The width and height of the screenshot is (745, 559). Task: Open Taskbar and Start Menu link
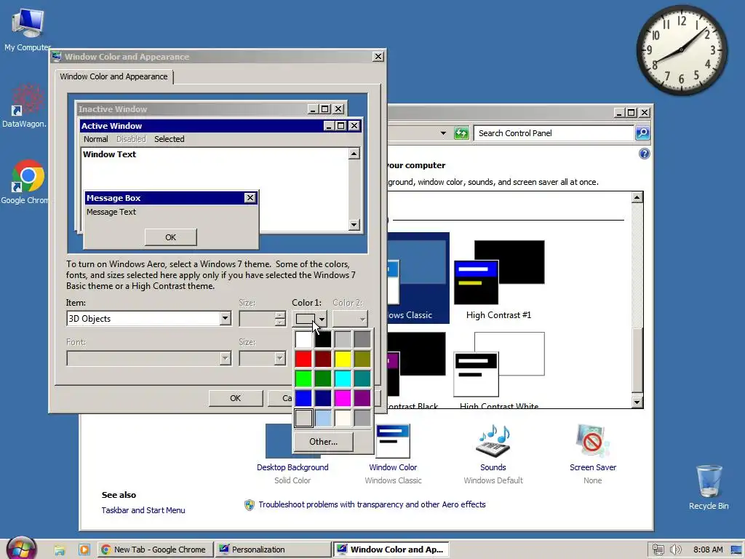click(143, 510)
